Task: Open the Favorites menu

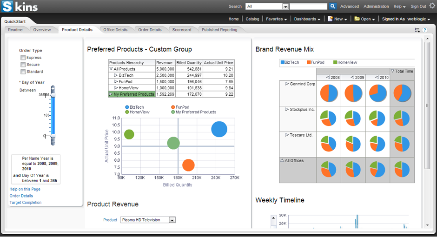Action: pyautogui.click(x=277, y=19)
